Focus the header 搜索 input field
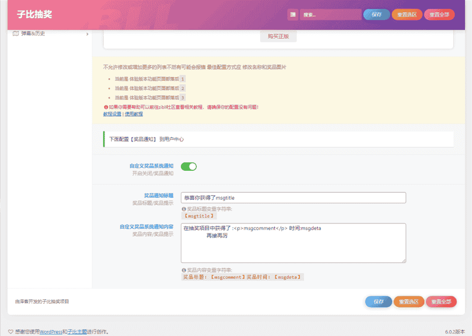Viewport: 472px width, 336px height. 330,15
